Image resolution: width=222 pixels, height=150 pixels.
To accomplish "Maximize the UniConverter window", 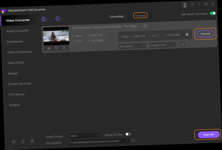I will click(206, 4).
